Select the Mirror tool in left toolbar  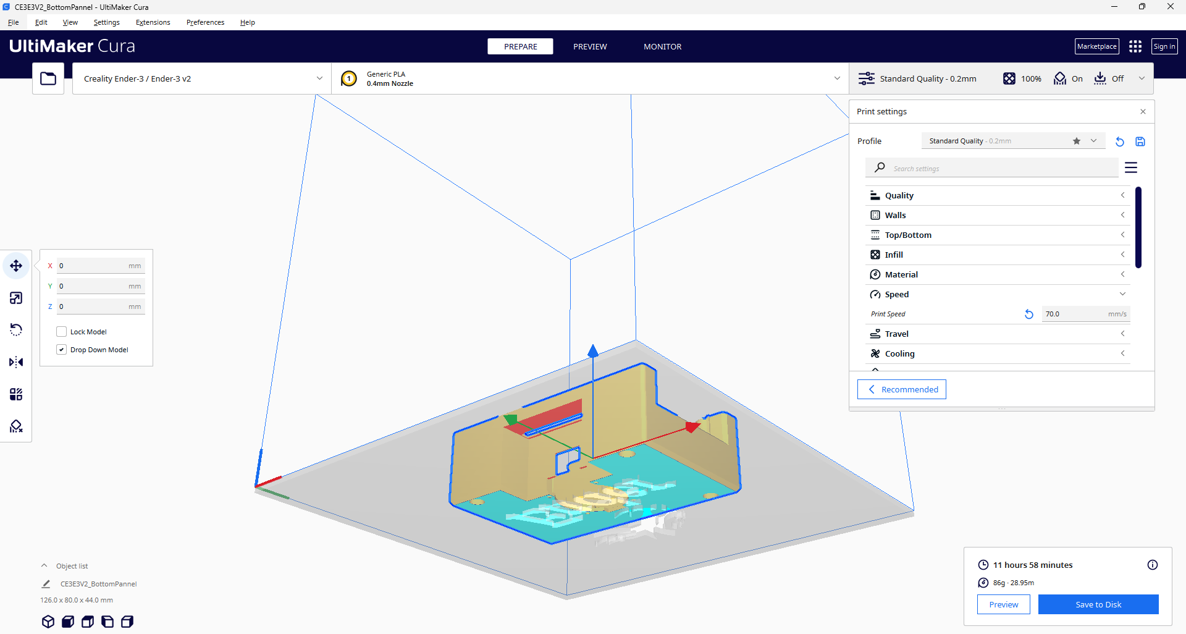[16, 362]
